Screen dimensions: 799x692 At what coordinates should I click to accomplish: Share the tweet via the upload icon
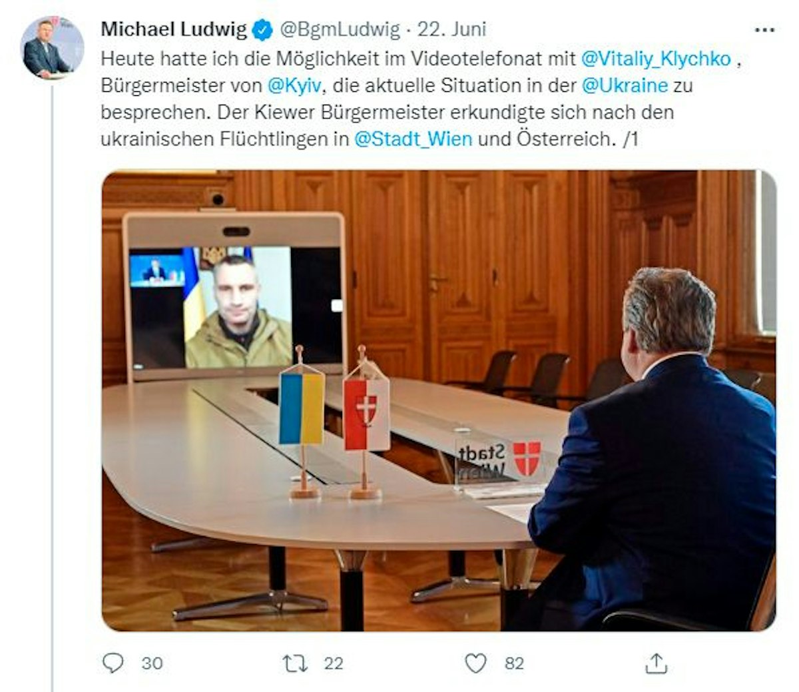(656, 663)
